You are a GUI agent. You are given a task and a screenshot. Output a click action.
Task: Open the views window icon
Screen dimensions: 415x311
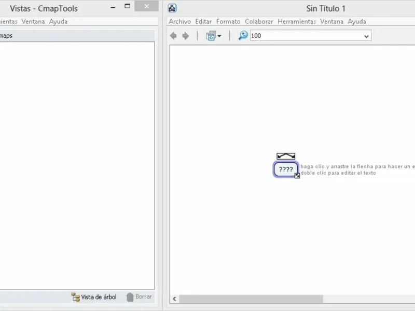pyautogui.click(x=211, y=36)
